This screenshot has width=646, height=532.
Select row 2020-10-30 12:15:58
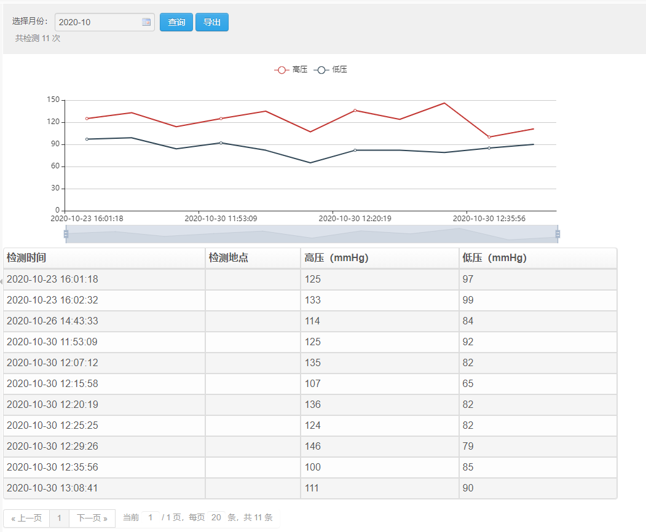pos(310,384)
